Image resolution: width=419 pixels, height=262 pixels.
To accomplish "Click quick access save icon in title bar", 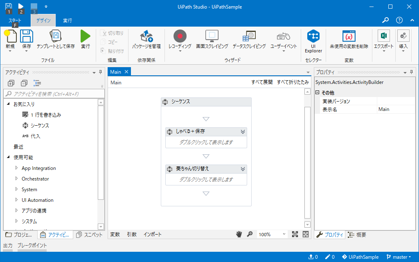I will (9, 6).
